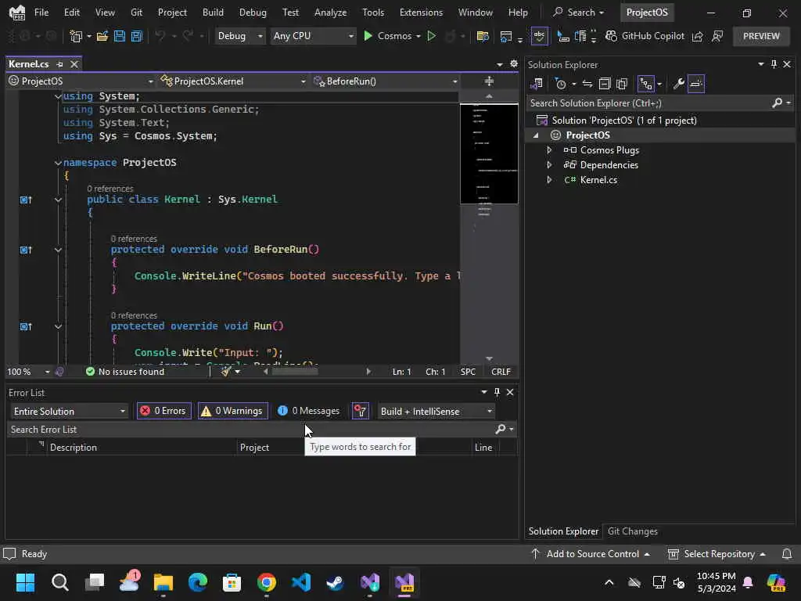Image resolution: width=801 pixels, height=601 pixels.
Task: Collapse the namespace ProjectOS code block
Action: (58, 163)
